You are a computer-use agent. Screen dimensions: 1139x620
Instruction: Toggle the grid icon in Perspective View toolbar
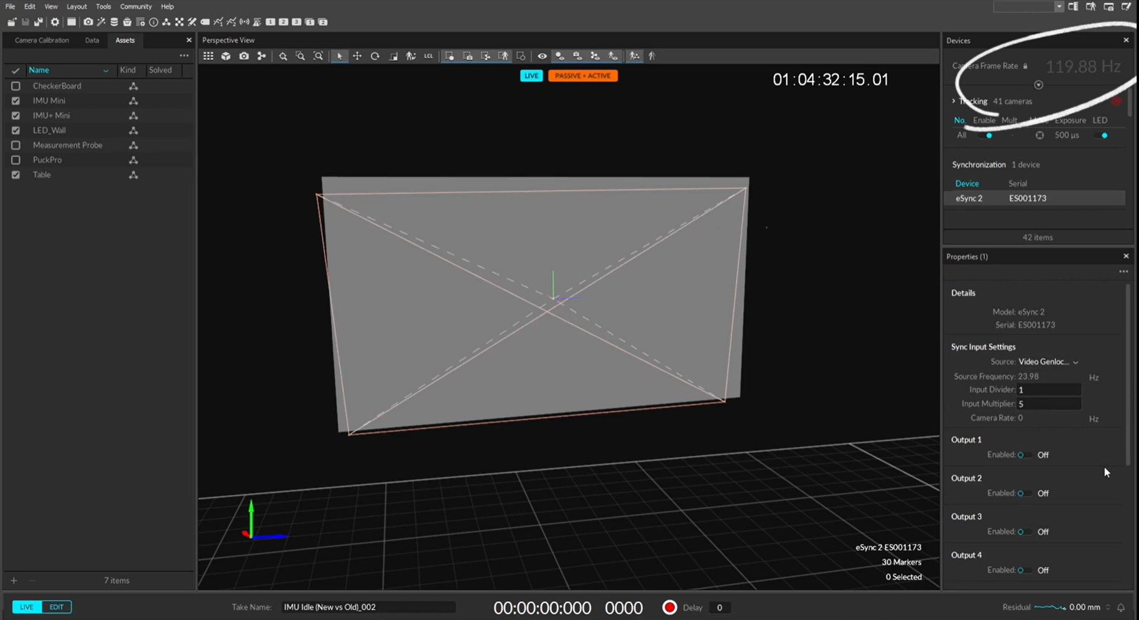pyautogui.click(x=208, y=56)
